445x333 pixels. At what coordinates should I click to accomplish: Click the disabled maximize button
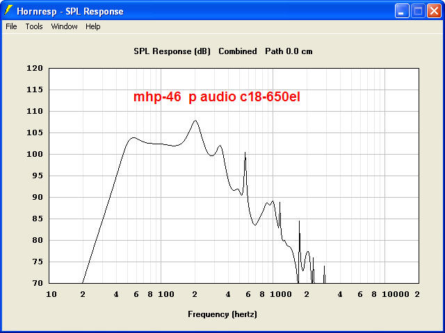point(418,11)
